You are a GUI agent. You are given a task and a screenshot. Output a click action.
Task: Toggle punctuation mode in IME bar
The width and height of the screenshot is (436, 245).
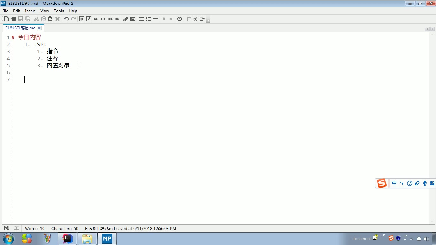click(401, 183)
